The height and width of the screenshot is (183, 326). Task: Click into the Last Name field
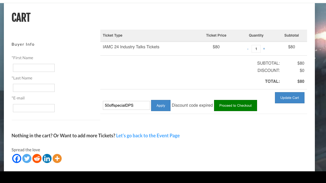[34, 88]
